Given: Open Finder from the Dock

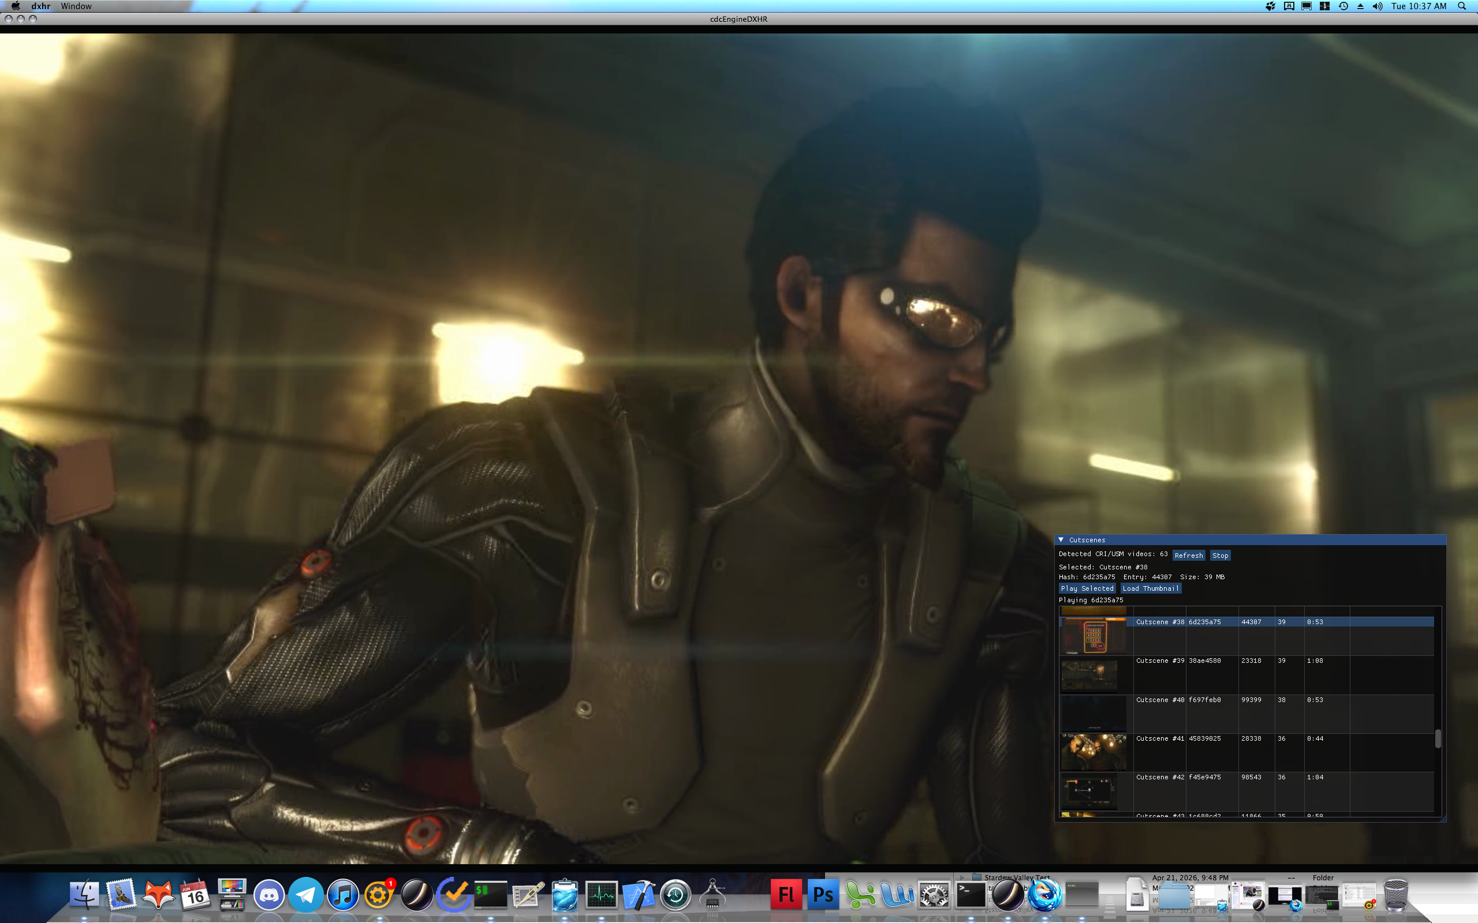Looking at the screenshot, I should coord(84,895).
